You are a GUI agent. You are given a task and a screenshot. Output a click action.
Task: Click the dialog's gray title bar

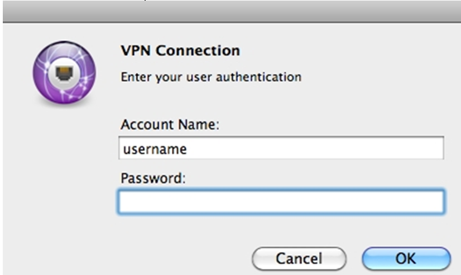click(232, 12)
